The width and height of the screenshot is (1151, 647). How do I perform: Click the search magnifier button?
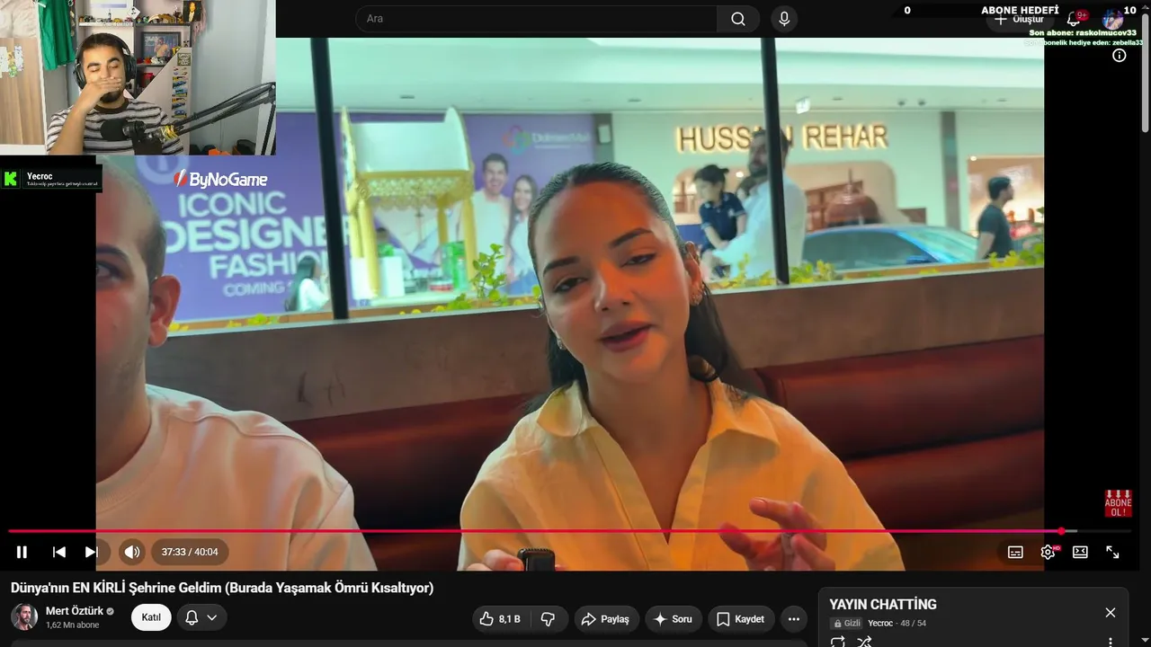coord(738,19)
